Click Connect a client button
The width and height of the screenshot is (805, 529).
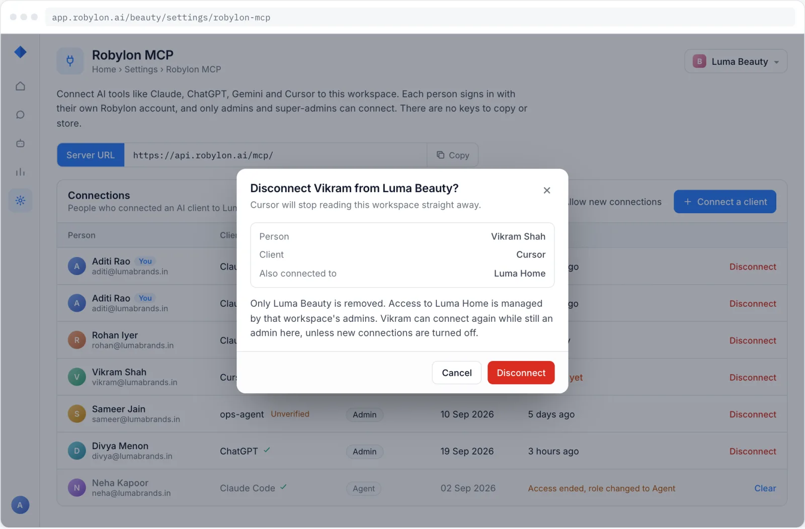pos(725,202)
